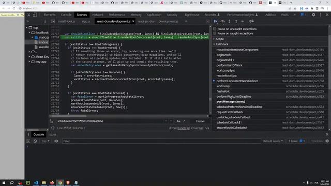Collapse the top frame tree node
331x186 pixels.
click(26, 27)
